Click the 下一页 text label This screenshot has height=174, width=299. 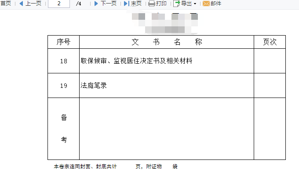[x=109, y=4]
